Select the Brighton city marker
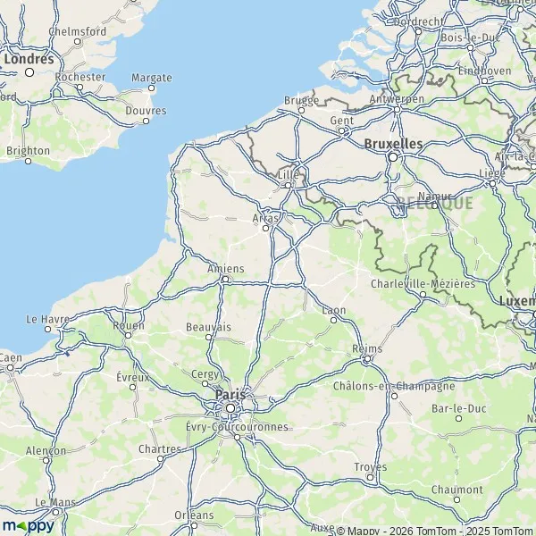This screenshot has width=536, height=536. [29, 161]
